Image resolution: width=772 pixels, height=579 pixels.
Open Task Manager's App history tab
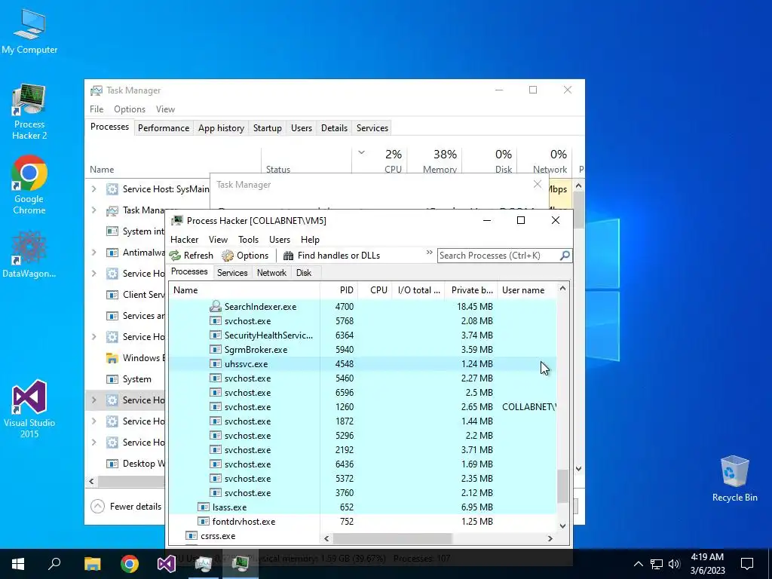coord(221,128)
